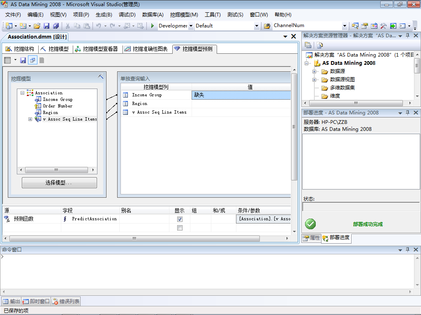Open the 输出 tab at bottom
This screenshot has width=421, height=315.
pyautogui.click(x=12, y=301)
